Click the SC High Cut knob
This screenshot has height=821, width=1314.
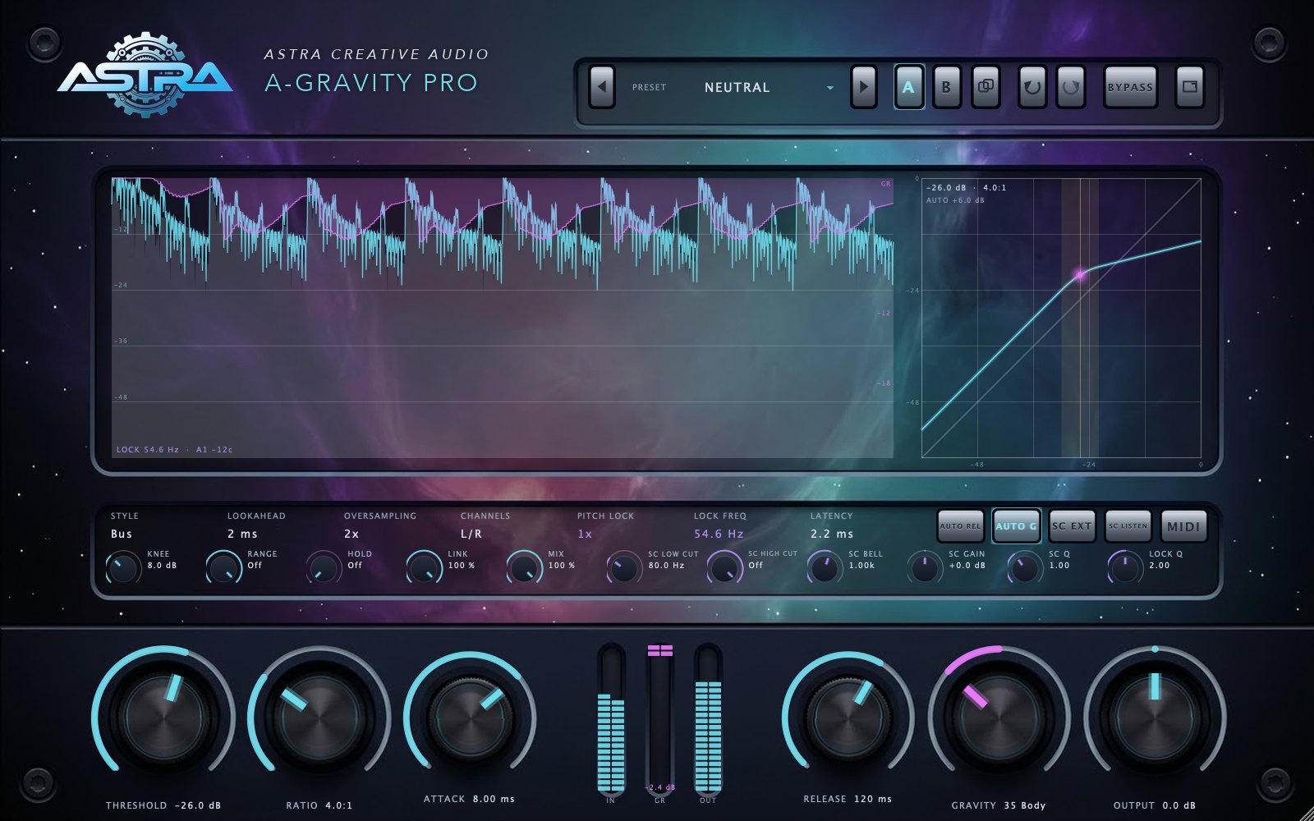coord(724,566)
